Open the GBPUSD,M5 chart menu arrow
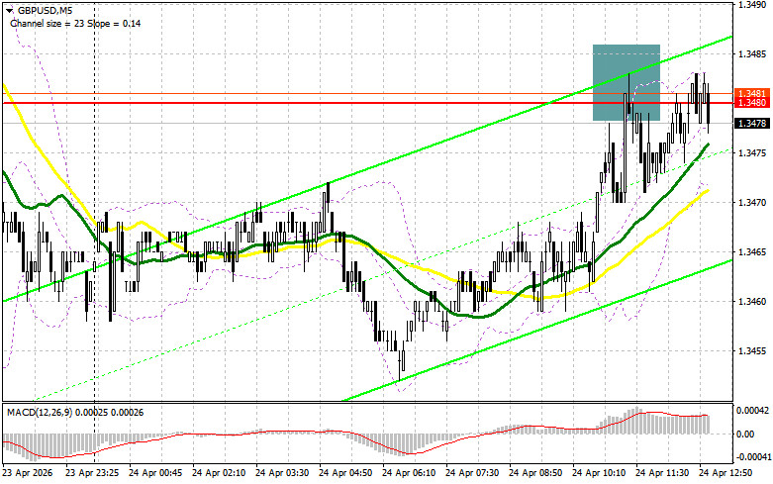 point(8,9)
